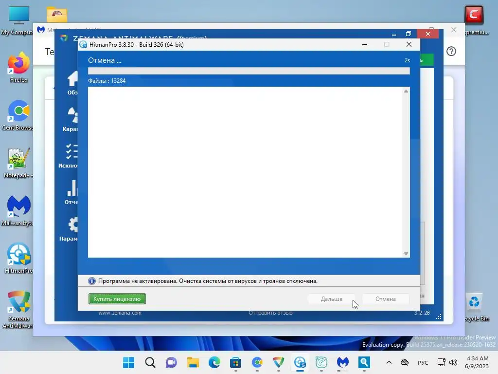Switch to Zemana AntiMalware in taskbar
The width and height of the screenshot is (498, 374).
pos(279,362)
